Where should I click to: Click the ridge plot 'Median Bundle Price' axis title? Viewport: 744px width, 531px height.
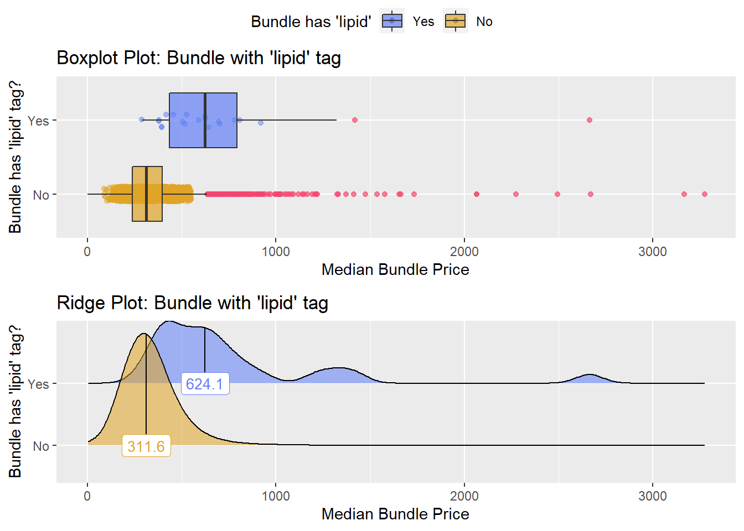click(395, 514)
